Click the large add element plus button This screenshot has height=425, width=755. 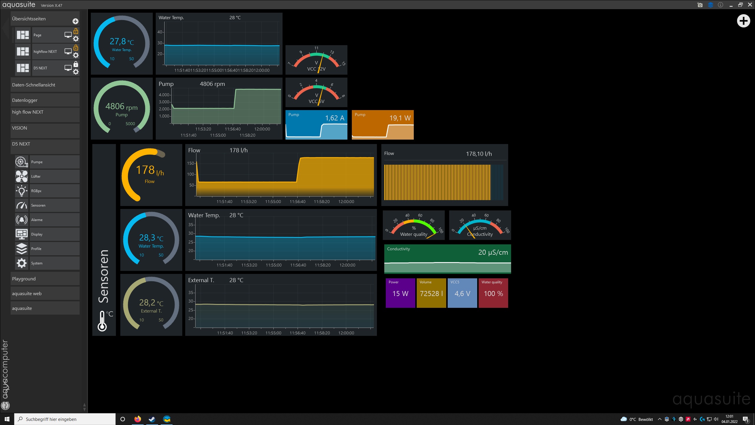(x=743, y=21)
